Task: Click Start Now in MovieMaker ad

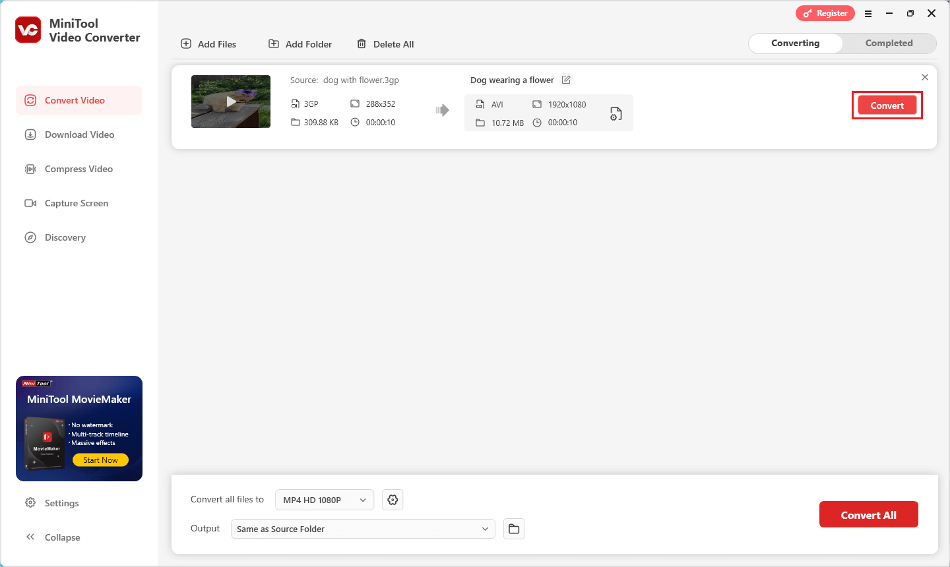Action: [x=100, y=460]
